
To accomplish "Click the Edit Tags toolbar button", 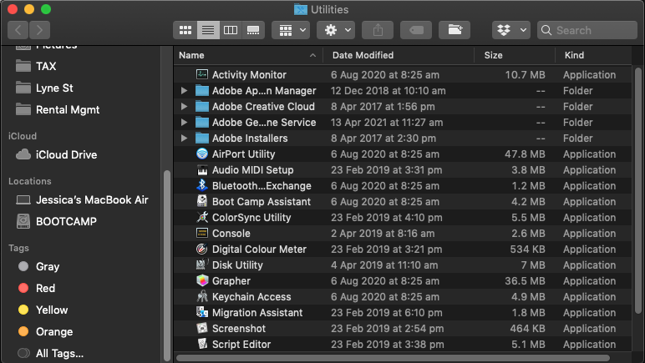I will [x=416, y=30].
